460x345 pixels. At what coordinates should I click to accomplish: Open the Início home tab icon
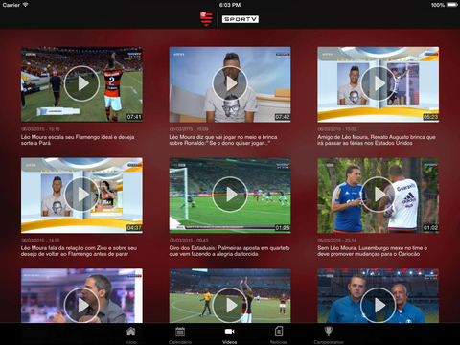coord(130,332)
